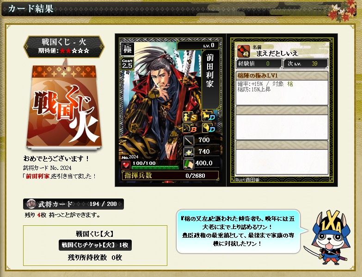Click the strategy scroll icon beside 400.0
Image resolution: width=362 pixels, height=277 pixels.
[189, 164]
